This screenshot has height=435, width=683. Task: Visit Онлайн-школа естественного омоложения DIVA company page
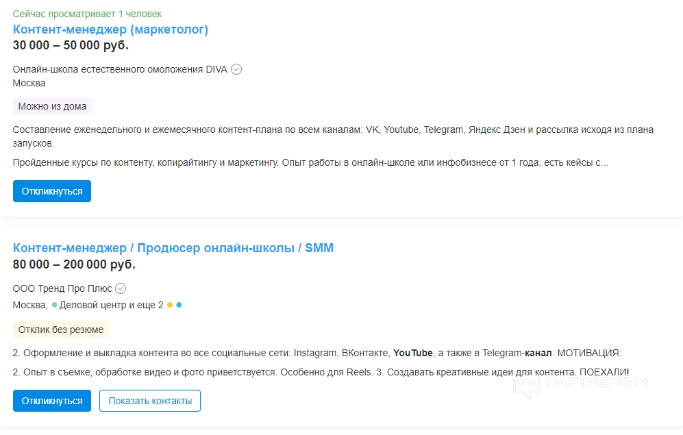click(x=120, y=69)
